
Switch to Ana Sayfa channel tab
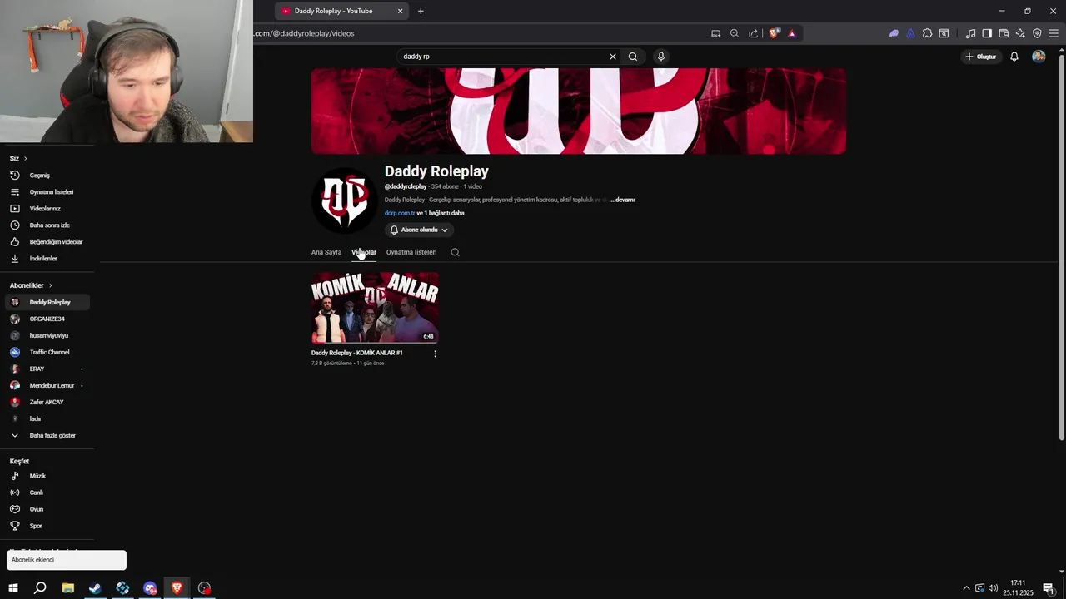tap(326, 252)
